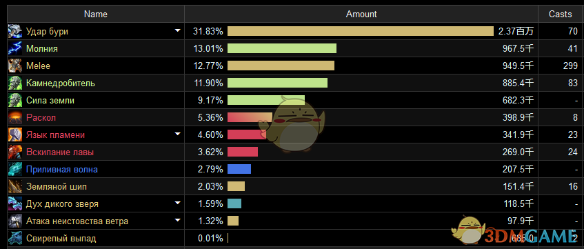Viewport: 584px width, 249px height.
Task: Expand the Язык пламени breakdown arrow
Action: click(x=178, y=134)
